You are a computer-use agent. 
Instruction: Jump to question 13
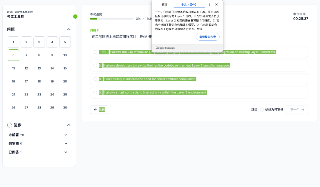point(39,68)
